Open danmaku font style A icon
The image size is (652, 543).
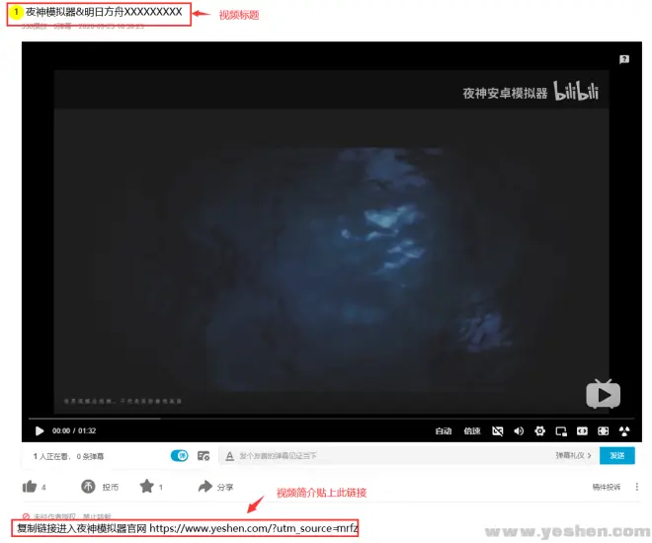(x=229, y=456)
